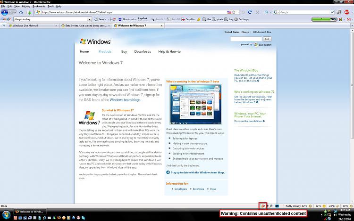This screenshot has height=221, width=354.
Task: Click the volume icon in system tray
Action: coord(335,215)
